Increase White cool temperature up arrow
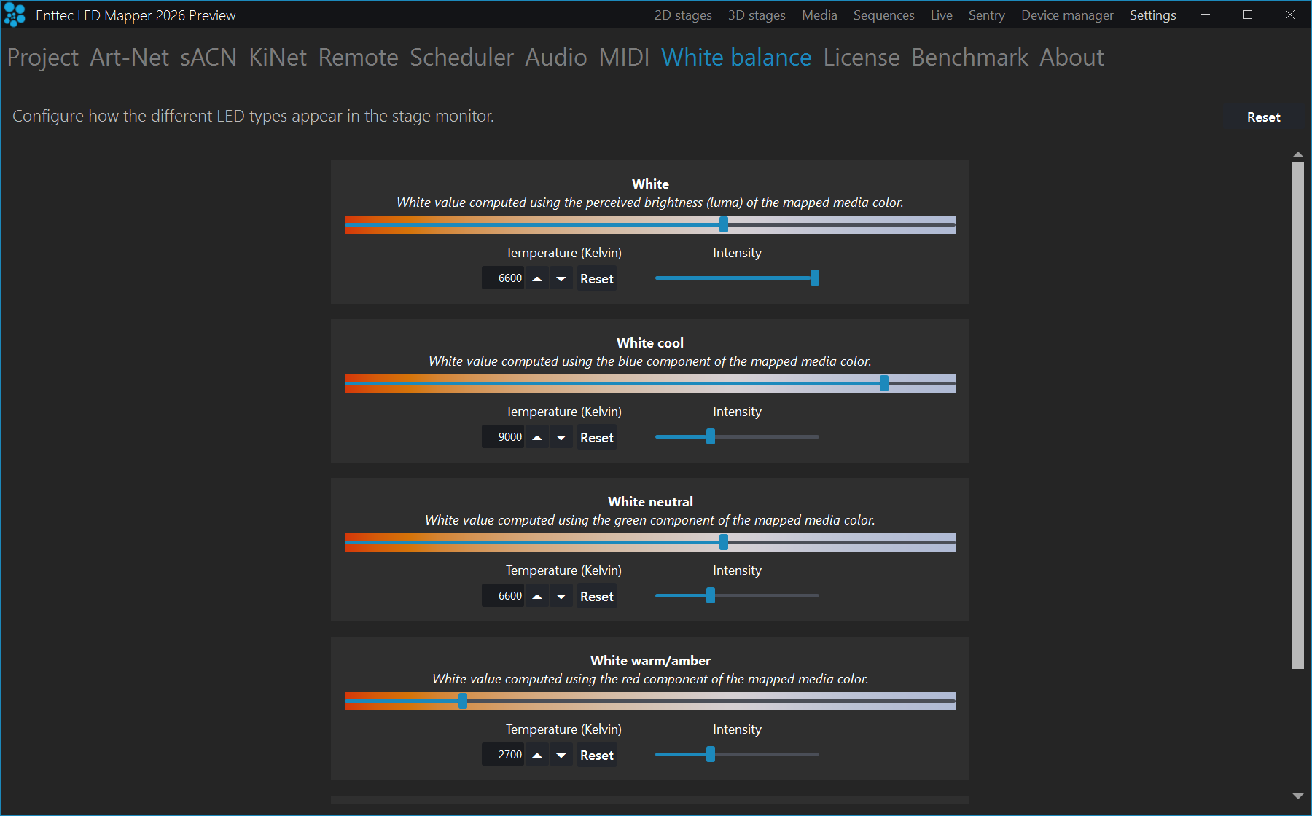The height and width of the screenshot is (816, 1312). 537,437
